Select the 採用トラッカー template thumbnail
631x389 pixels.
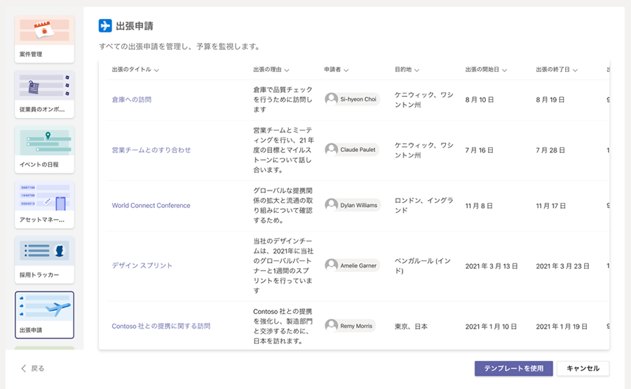coord(44,259)
